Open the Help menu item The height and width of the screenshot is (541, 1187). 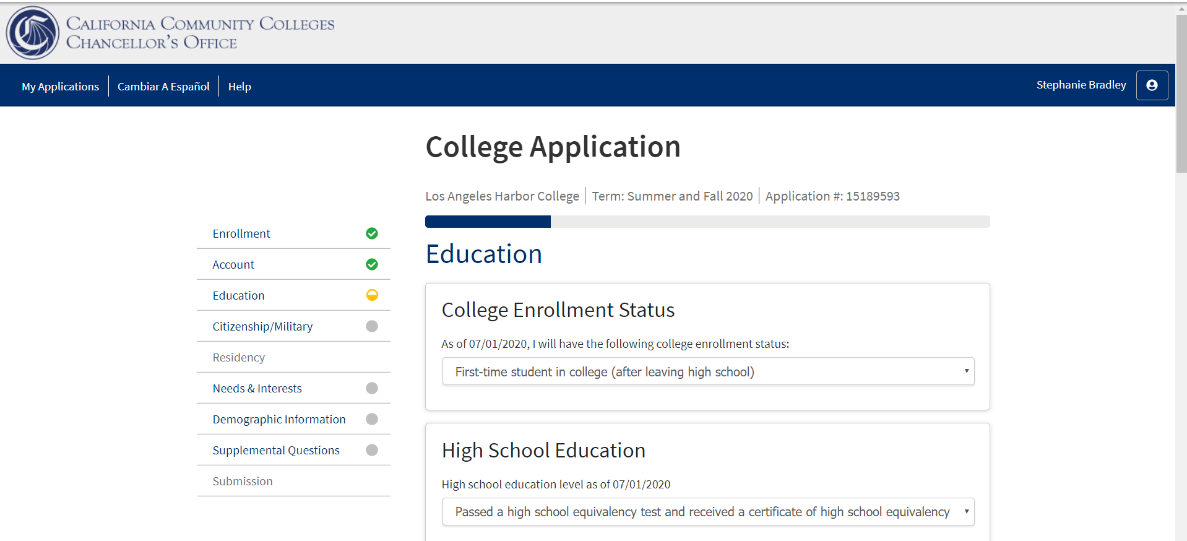tap(240, 87)
